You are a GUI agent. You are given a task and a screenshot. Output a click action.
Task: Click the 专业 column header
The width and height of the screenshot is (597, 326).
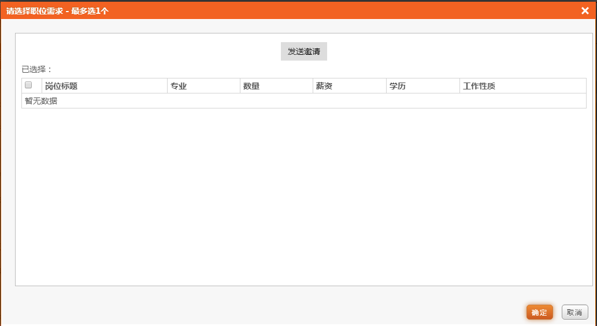tap(179, 86)
